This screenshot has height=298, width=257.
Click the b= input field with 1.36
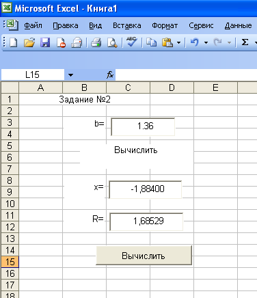pyautogui.click(x=143, y=126)
